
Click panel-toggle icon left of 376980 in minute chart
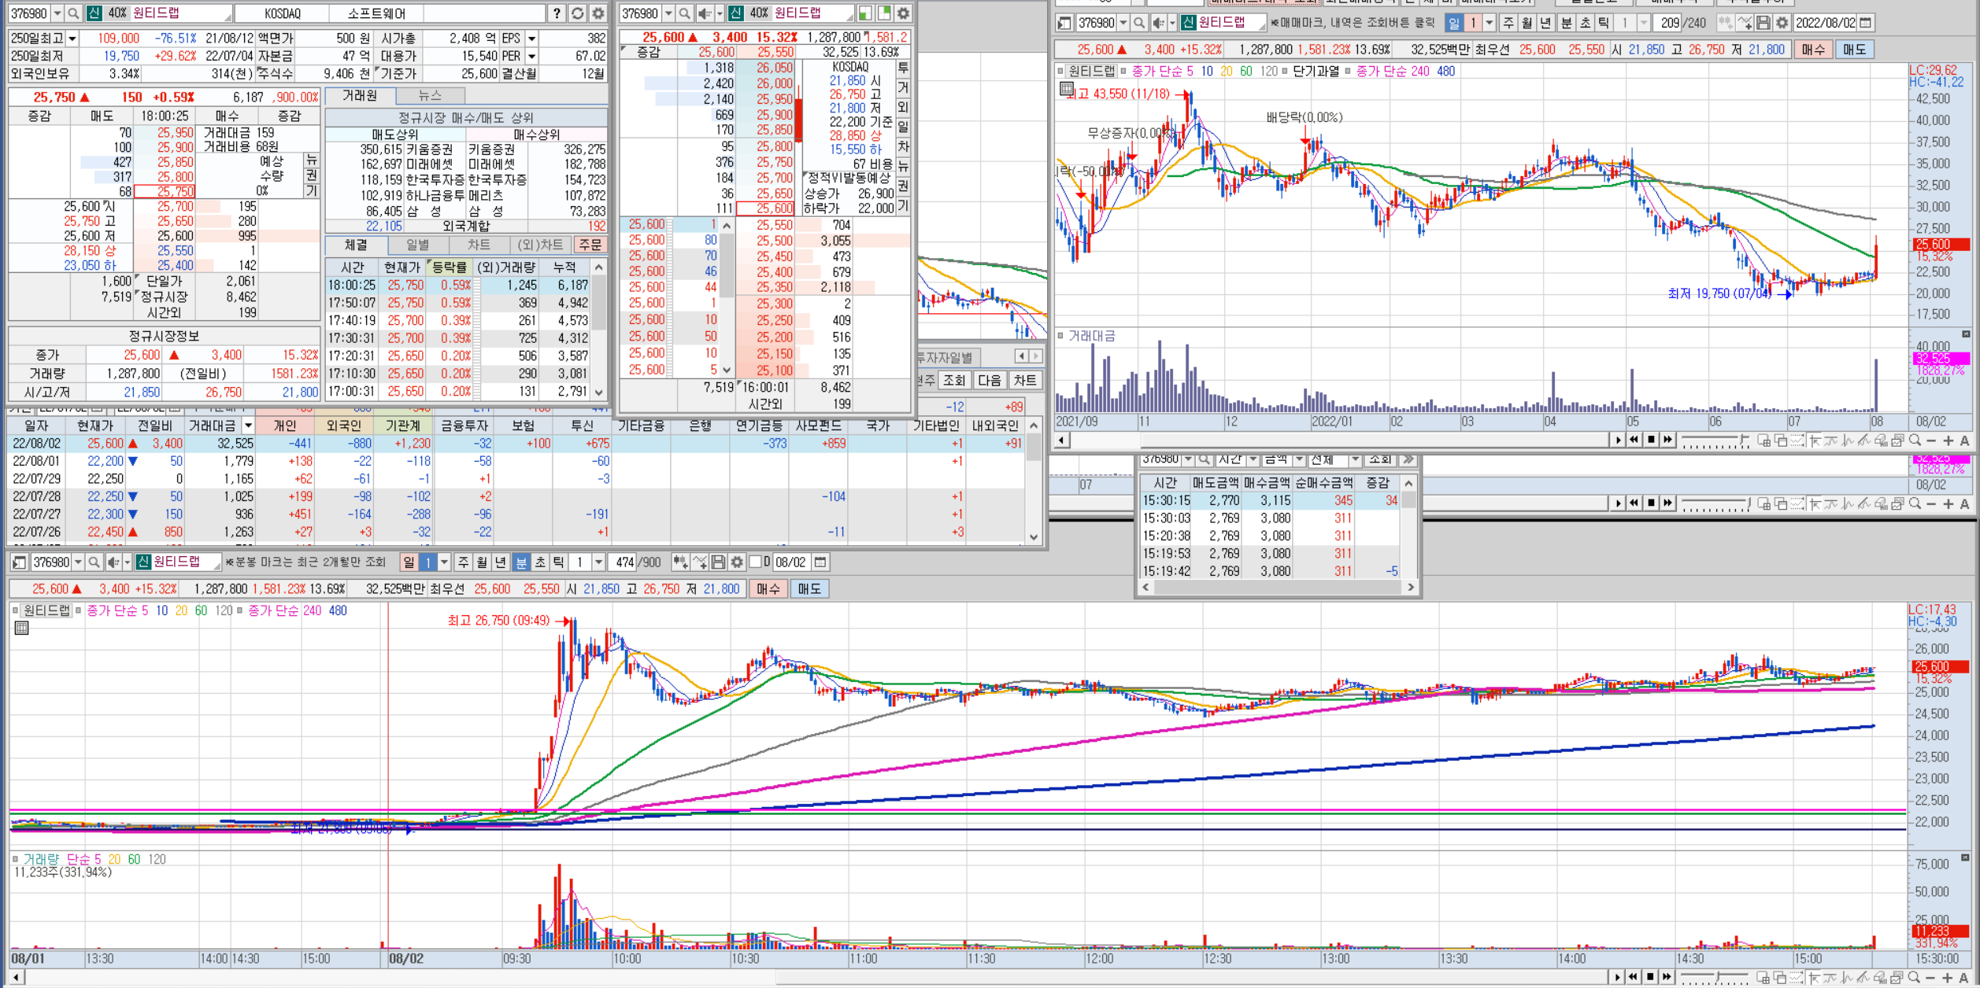tap(19, 562)
